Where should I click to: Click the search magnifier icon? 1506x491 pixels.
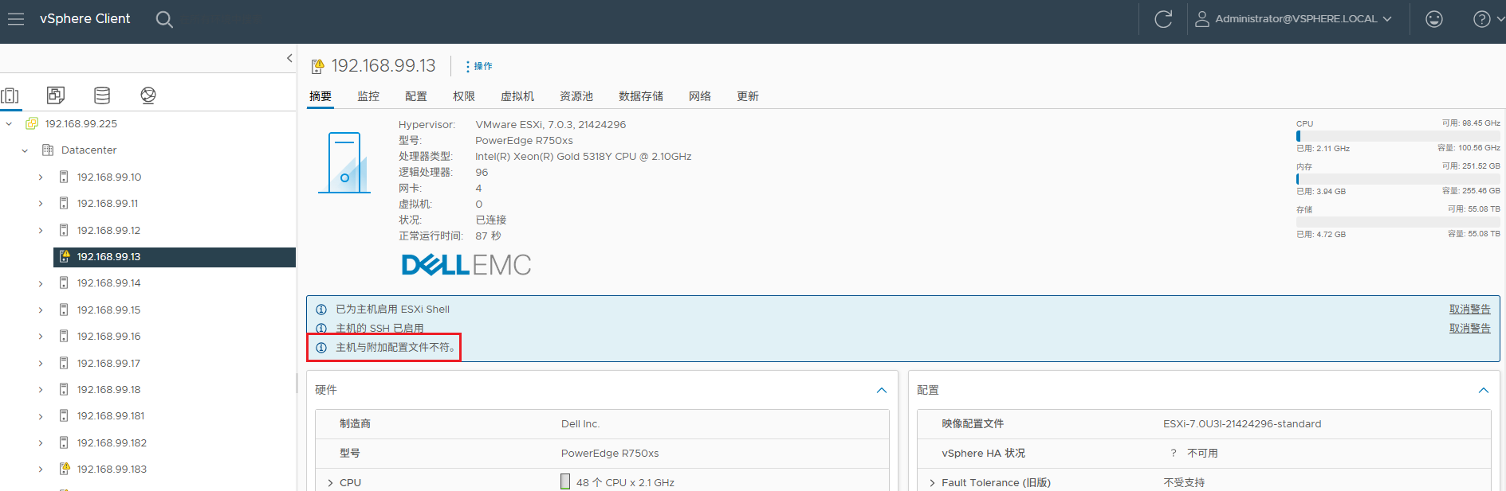coord(164,19)
